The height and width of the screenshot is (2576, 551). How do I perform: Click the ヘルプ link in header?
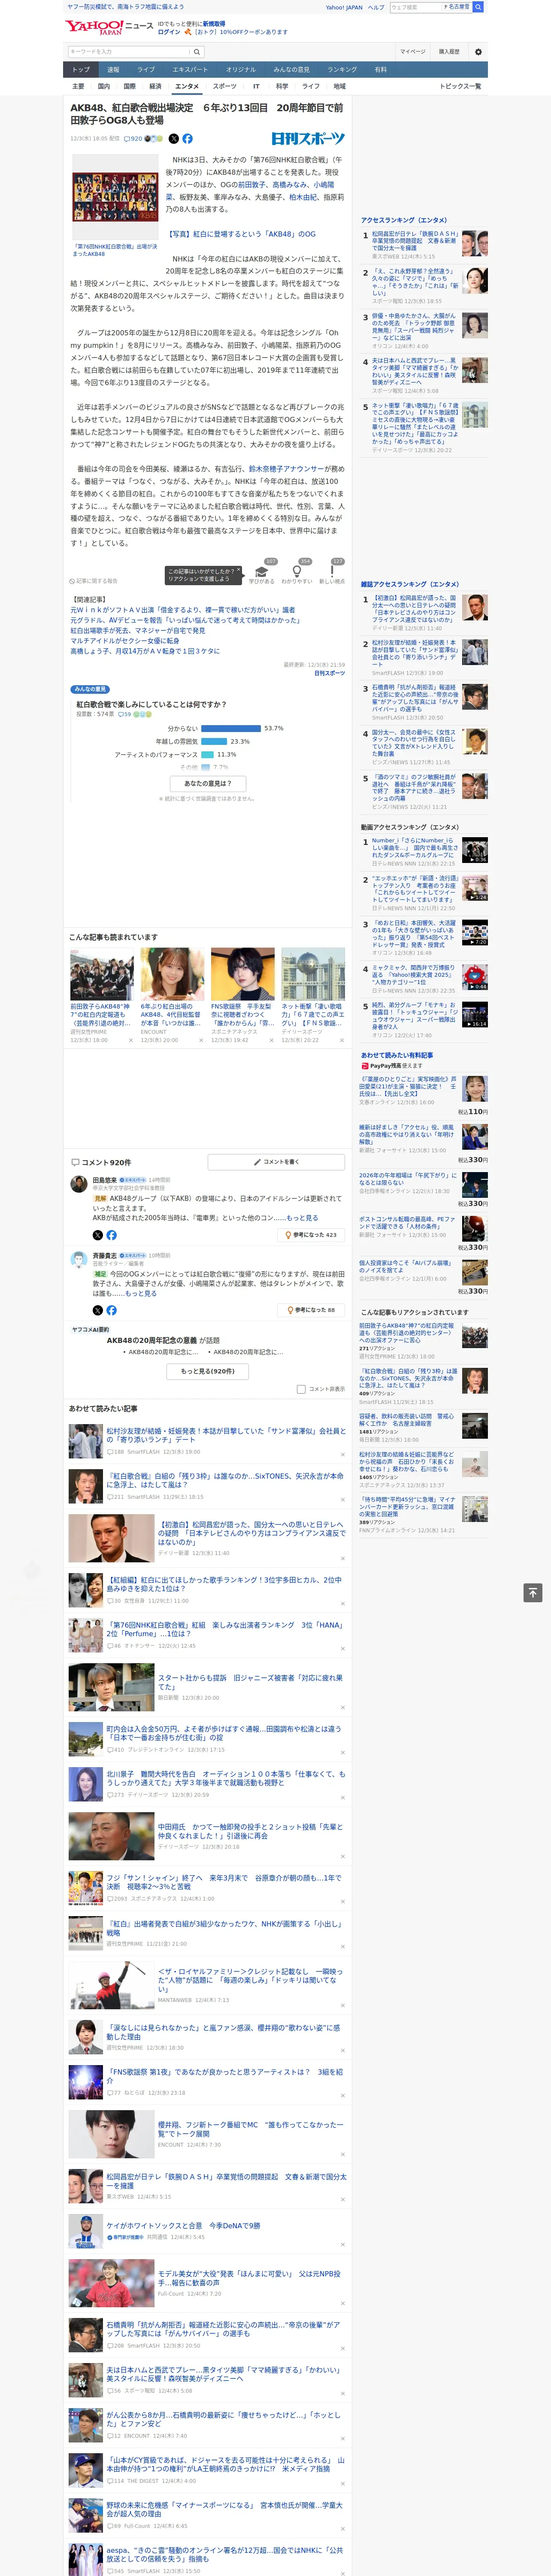click(376, 7)
